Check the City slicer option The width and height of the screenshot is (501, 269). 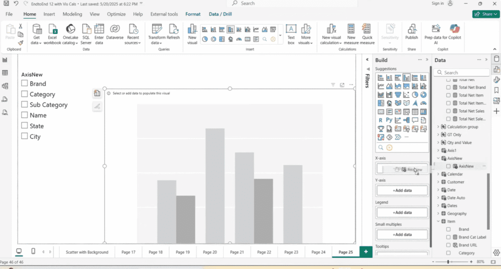(x=24, y=136)
